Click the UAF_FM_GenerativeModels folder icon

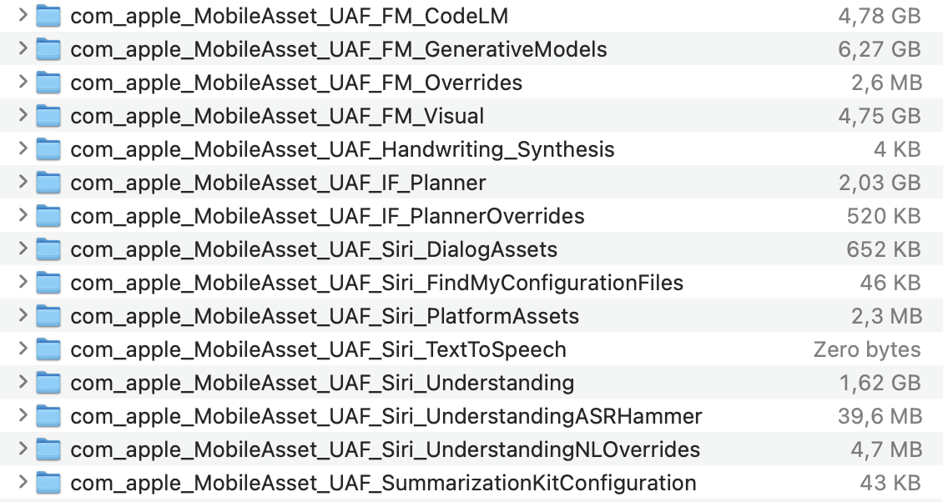(48, 49)
